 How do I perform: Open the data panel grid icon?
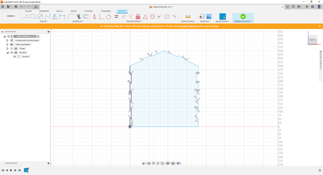point(2,6)
